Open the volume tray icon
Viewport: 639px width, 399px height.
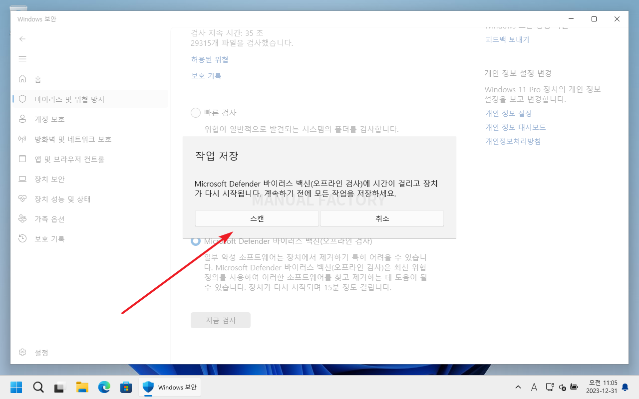(562, 387)
